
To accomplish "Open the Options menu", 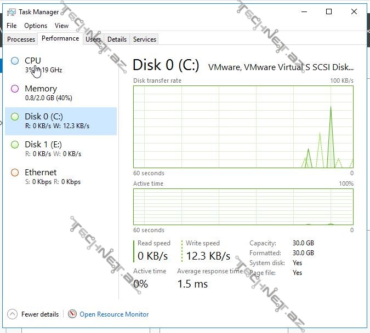I will click(x=36, y=26).
